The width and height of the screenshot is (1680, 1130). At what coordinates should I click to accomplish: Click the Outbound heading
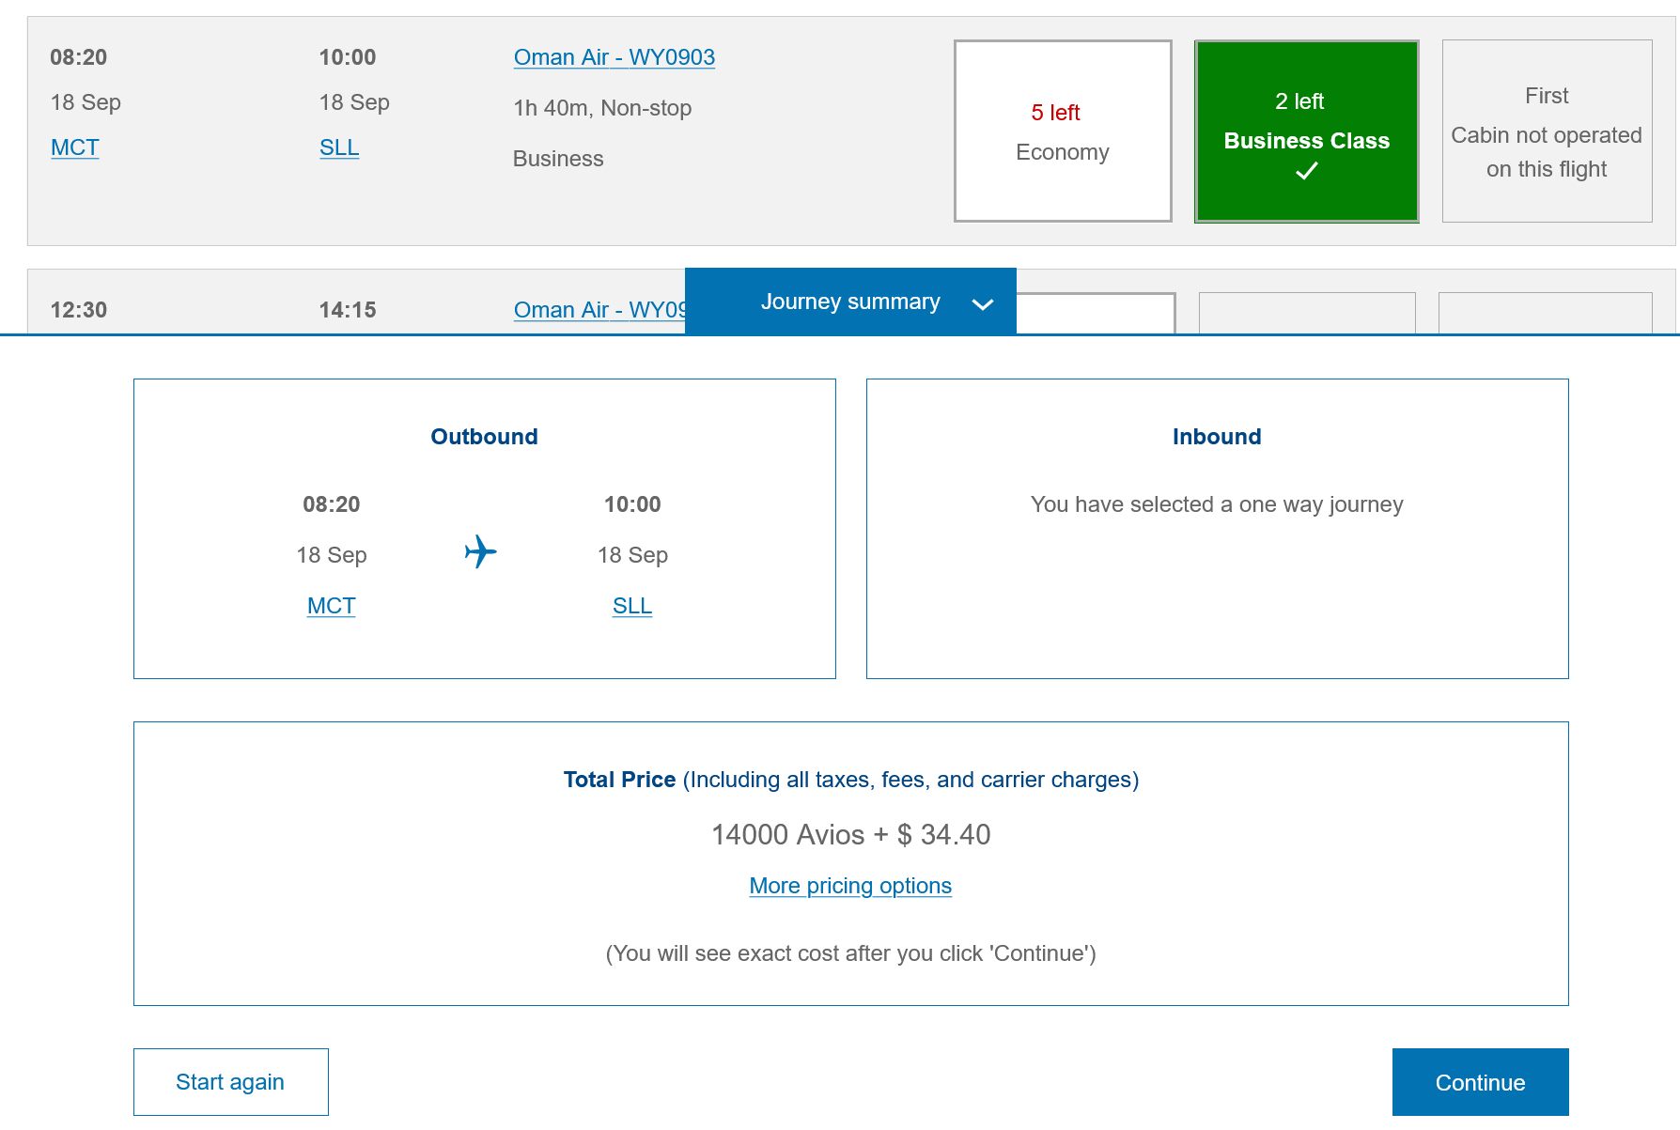click(485, 437)
